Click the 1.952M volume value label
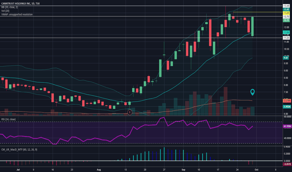The height and width of the screenshot is (172, 292). [287, 107]
